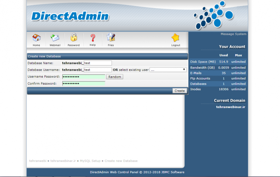Click tehranwebinar.ir under Current Domain
Image resolution: width=280 pixels, height=177 pixels.
tap(231, 107)
